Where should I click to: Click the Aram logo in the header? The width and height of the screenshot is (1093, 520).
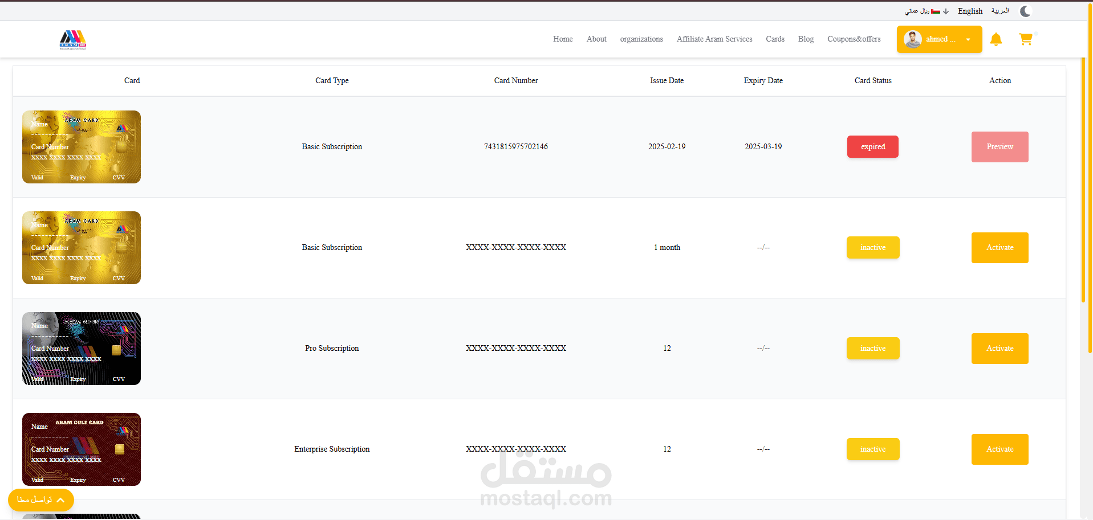pyautogui.click(x=73, y=40)
